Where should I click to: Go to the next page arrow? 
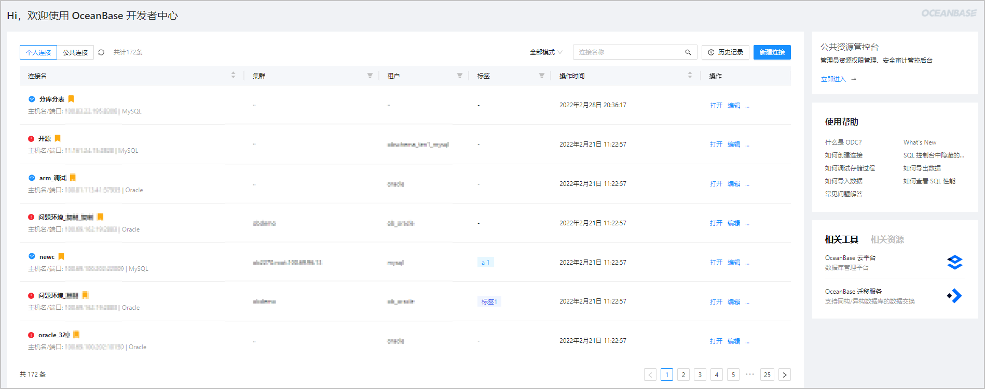785,374
